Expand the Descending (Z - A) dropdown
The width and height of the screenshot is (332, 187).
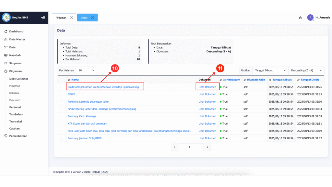[x=306, y=70]
